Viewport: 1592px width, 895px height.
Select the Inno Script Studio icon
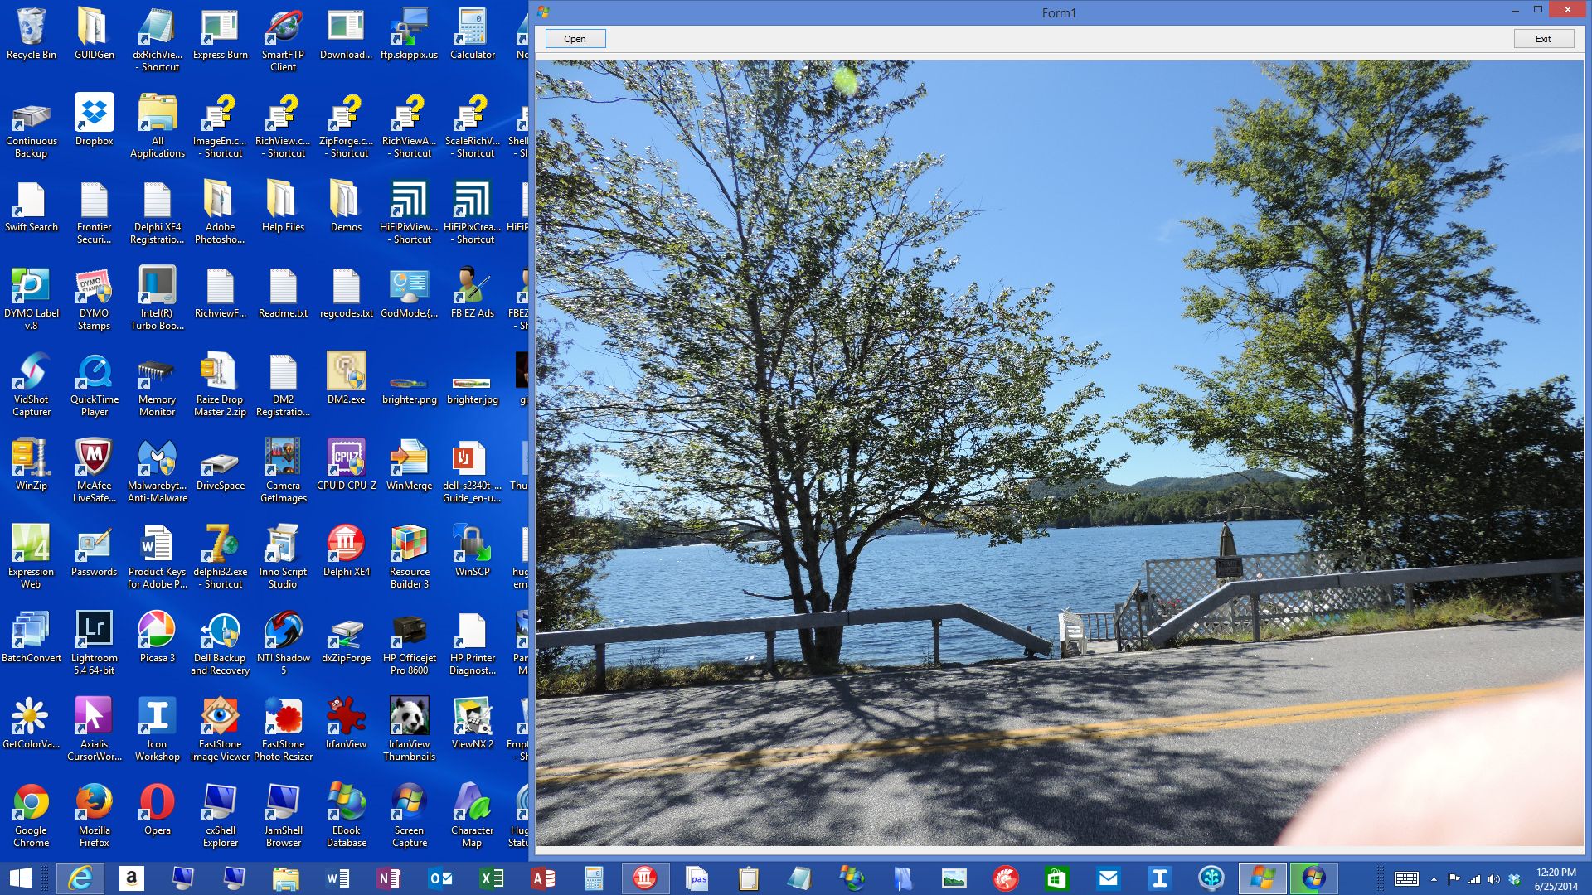click(x=284, y=558)
